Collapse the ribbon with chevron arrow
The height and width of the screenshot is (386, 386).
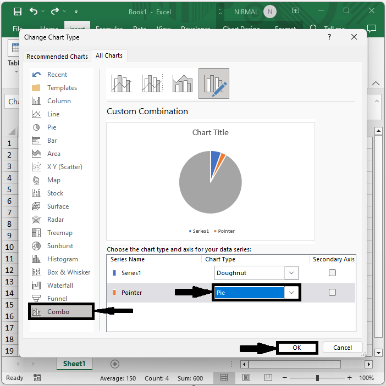pos(376,83)
